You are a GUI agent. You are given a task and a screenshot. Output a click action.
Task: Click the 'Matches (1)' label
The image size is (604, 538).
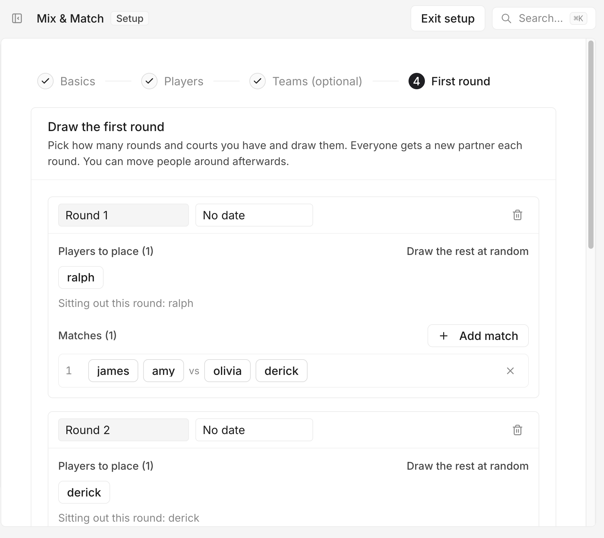[88, 336]
